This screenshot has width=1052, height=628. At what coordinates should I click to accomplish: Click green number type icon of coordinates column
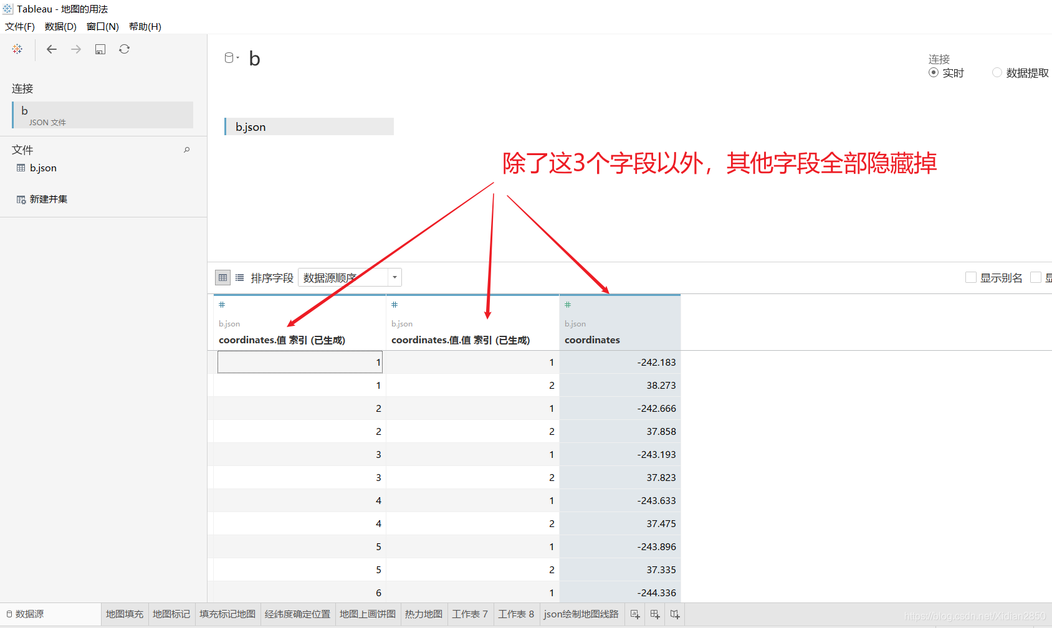click(568, 305)
